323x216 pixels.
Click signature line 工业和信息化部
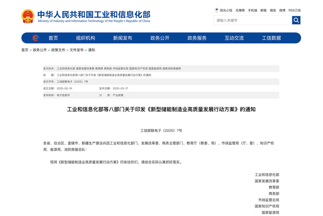tap(267, 175)
